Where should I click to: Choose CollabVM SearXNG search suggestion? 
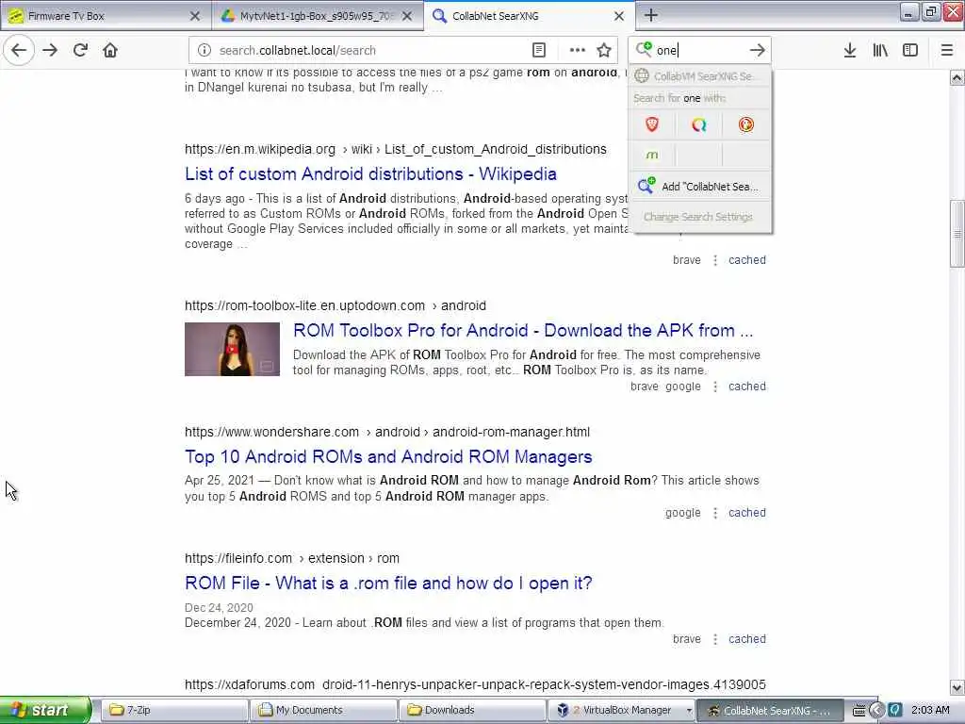pos(700,75)
